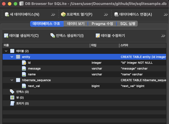Click the primary key icon of id column
169x124 pixels.
tap(24, 63)
